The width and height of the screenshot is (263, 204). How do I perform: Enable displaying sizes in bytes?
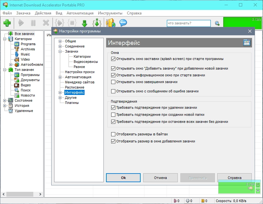pyautogui.click(x=113, y=134)
